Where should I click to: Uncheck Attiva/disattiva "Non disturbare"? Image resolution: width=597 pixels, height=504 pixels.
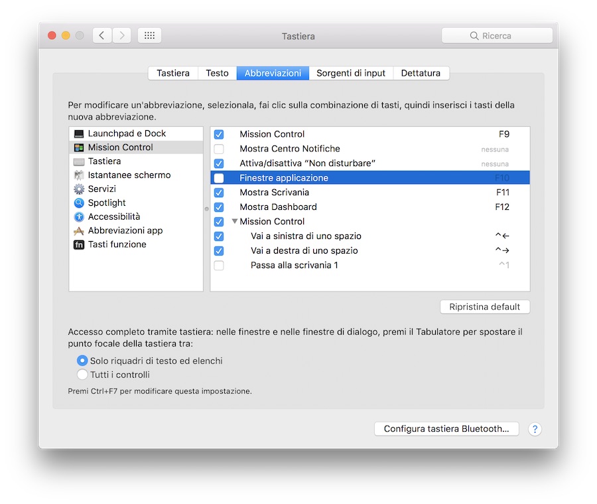219,163
